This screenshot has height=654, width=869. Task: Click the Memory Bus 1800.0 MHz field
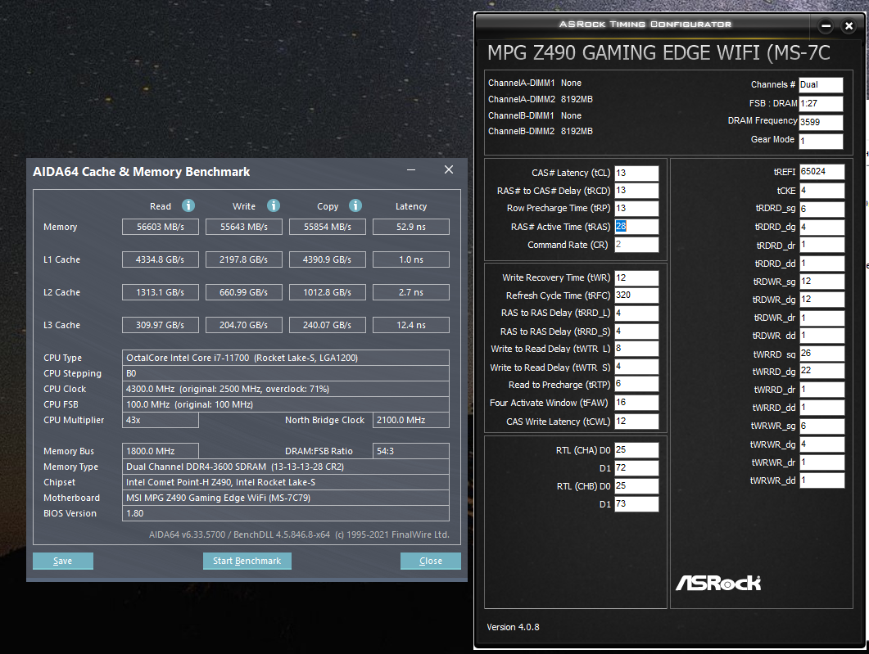(x=161, y=451)
